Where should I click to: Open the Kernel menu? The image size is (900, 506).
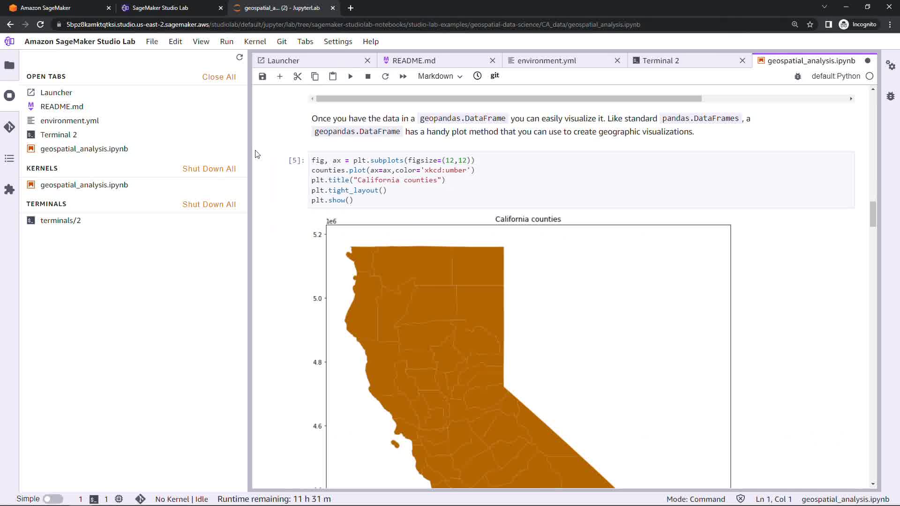tap(255, 41)
